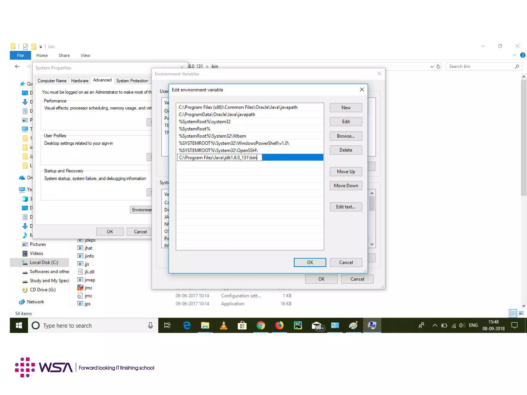Click New in Edit environment variable dialog

click(x=346, y=108)
